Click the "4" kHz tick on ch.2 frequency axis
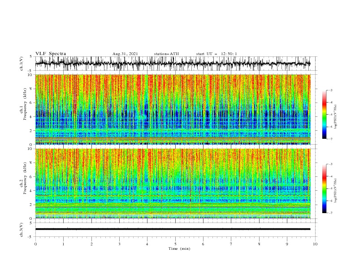 point(31,191)
